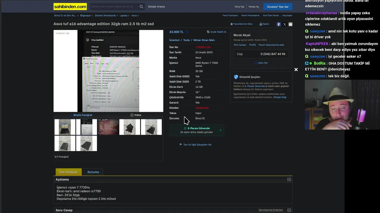Viewport: 380px width, 213px height.
Task: Click the Mimar Sinan Mah. link
Action: 204,40
